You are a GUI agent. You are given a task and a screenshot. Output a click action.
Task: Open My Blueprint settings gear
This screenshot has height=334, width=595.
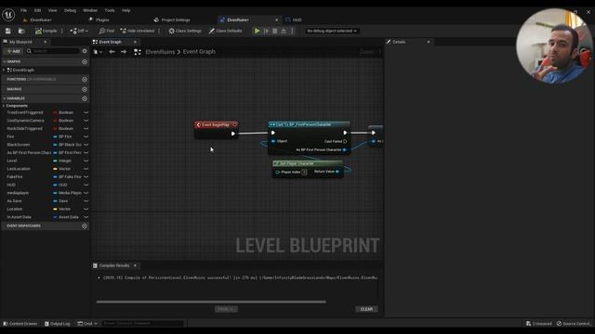pos(85,51)
